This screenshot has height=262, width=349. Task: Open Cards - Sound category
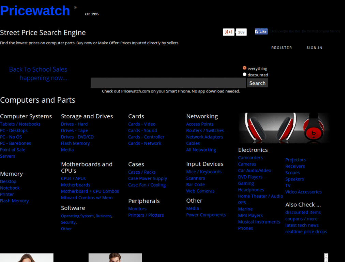click(143, 131)
